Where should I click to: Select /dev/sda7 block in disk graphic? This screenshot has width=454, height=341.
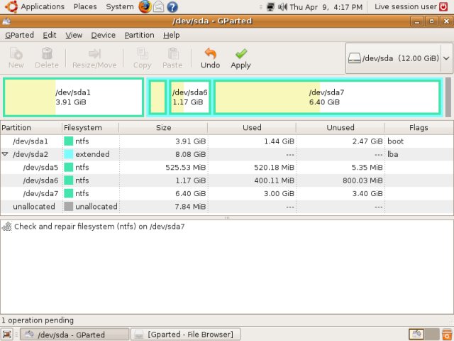pos(328,97)
